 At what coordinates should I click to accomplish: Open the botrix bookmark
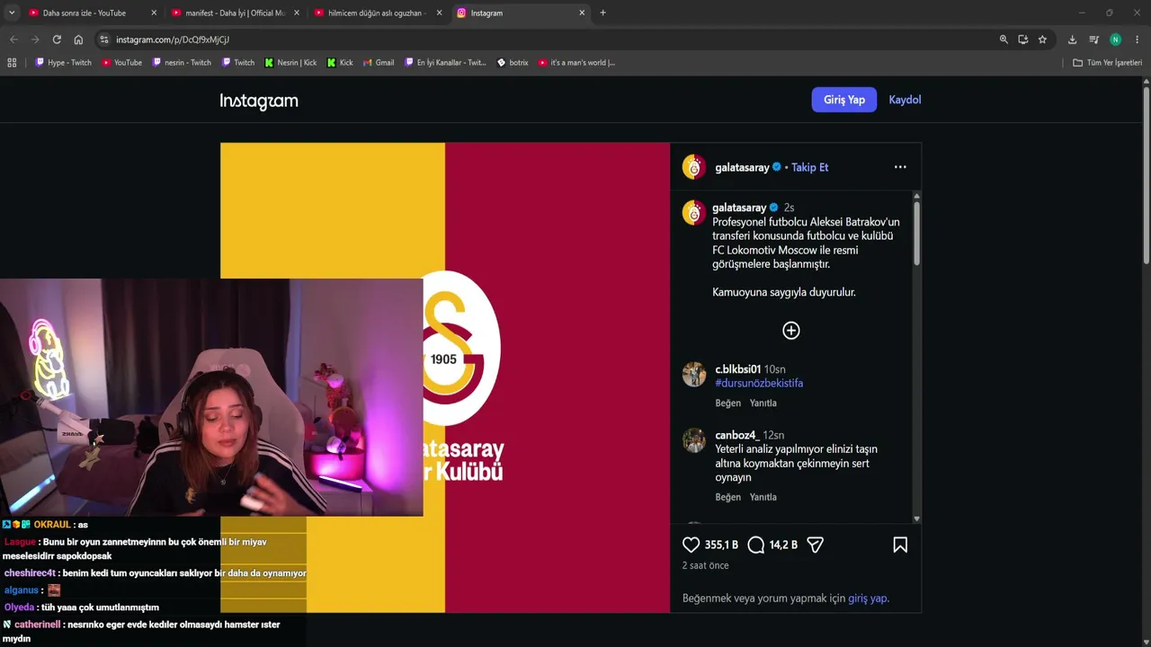pyautogui.click(x=513, y=63)
